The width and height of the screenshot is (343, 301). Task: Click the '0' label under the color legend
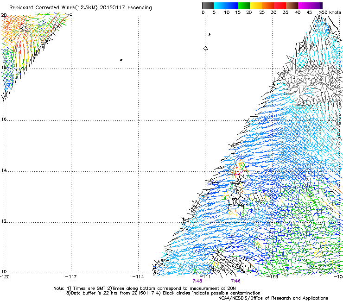203,13
